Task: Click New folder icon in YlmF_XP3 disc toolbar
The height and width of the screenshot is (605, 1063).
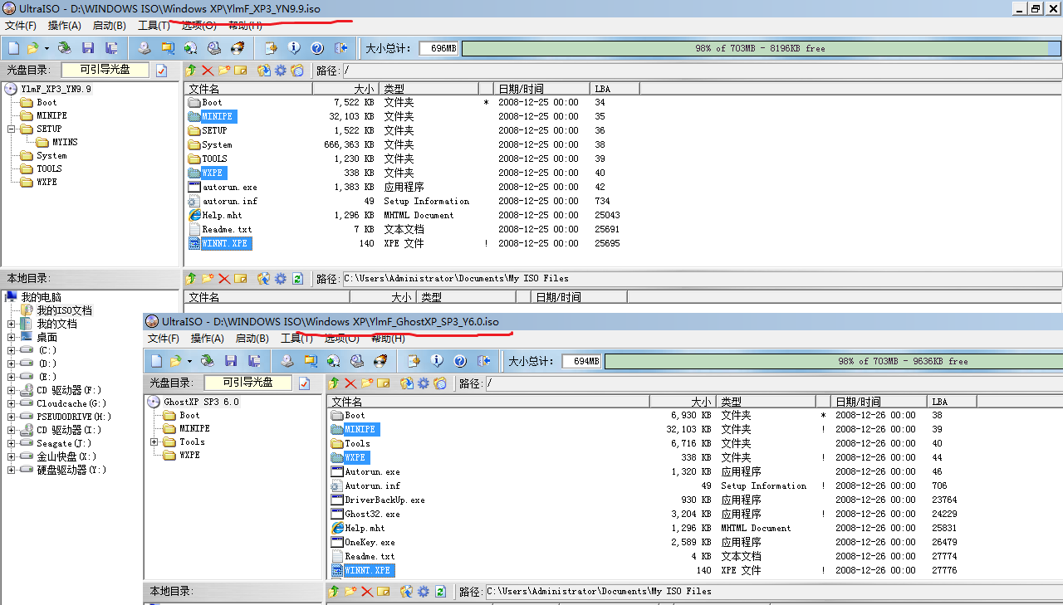Action: pyautogui.click(x=224, y=71)
